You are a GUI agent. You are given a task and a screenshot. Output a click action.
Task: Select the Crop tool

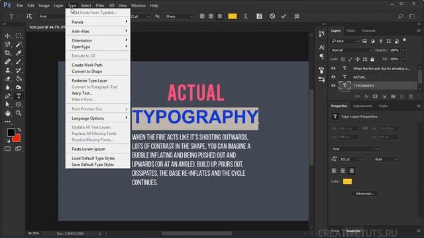[7, 53]
